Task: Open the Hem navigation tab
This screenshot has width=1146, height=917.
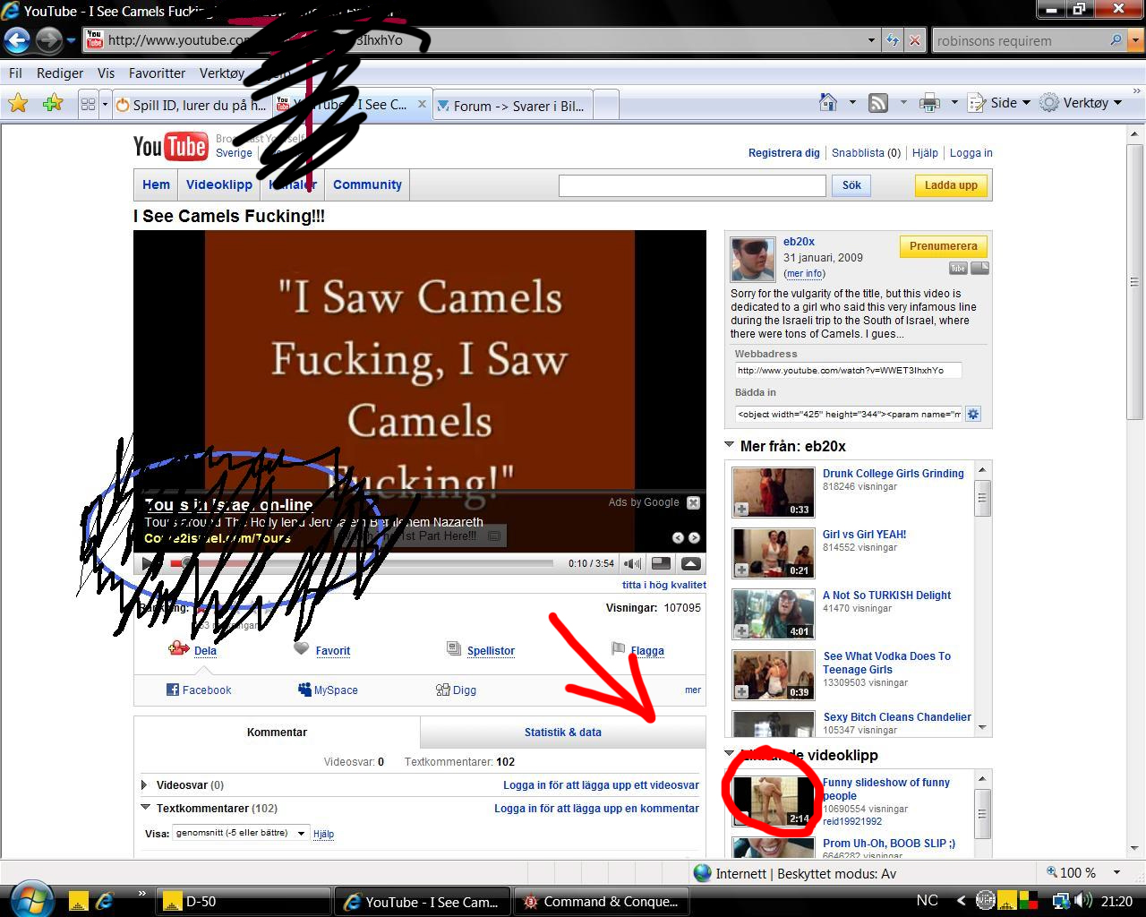Action: pyautogui.click(x=156, y=184)
